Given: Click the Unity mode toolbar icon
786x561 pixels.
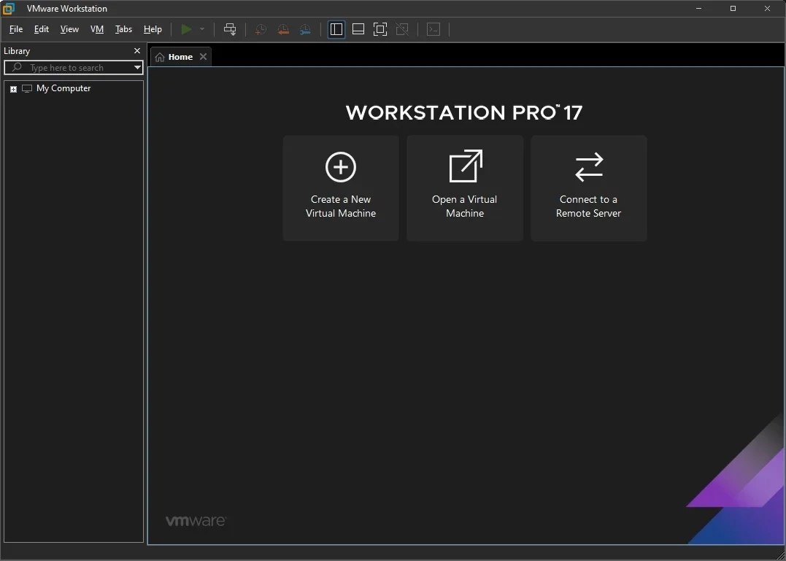Looking at the screenshot, I should point(402,30).
